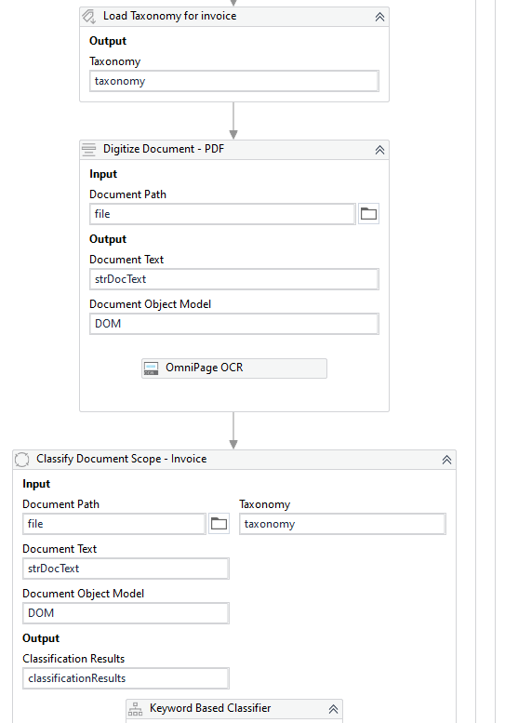Edit the Taxonomy output field in Load Taxonomy
Image resolution: width=505 pixels, height=723 pixels.
pos(234,81)
